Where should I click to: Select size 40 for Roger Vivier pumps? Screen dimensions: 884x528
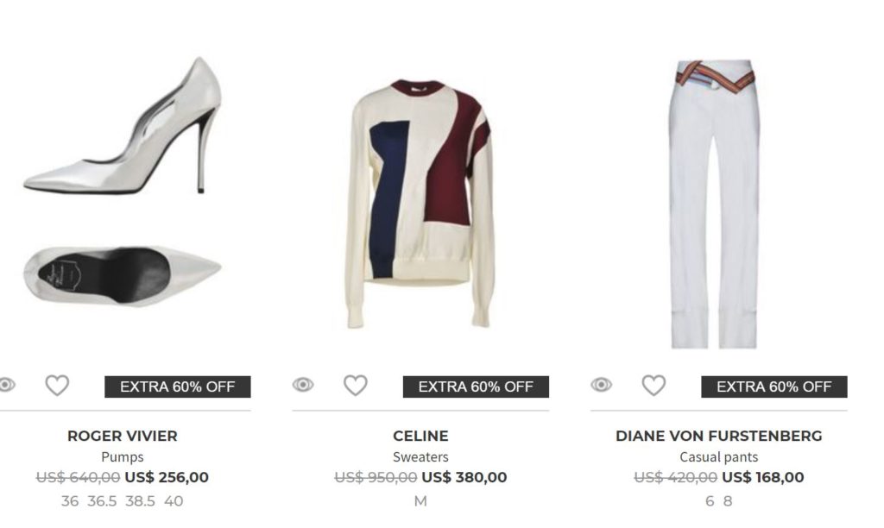tap(174, 500)
